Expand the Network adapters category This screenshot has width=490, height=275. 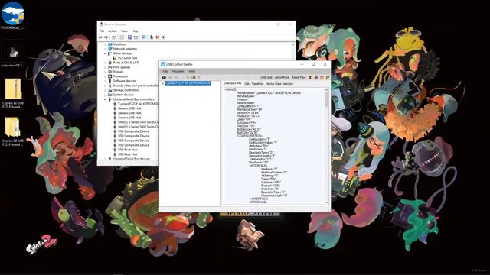click(105, 49)
